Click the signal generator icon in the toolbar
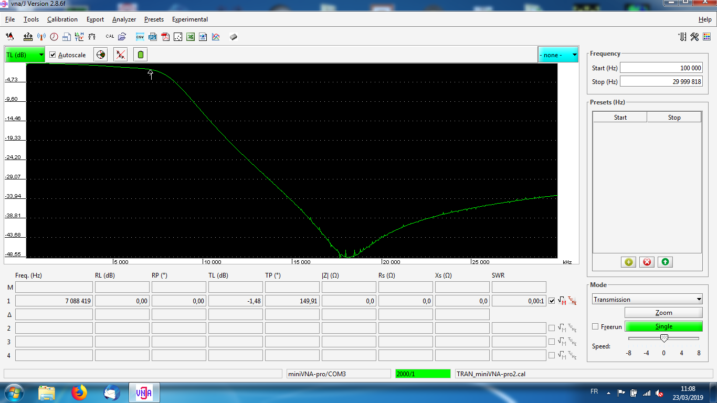Screen dimensions: 717x403 9,37
